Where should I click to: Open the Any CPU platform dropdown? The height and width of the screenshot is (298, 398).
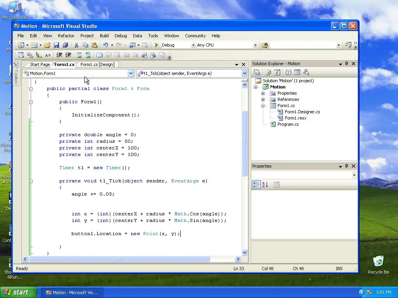(255, 45)
